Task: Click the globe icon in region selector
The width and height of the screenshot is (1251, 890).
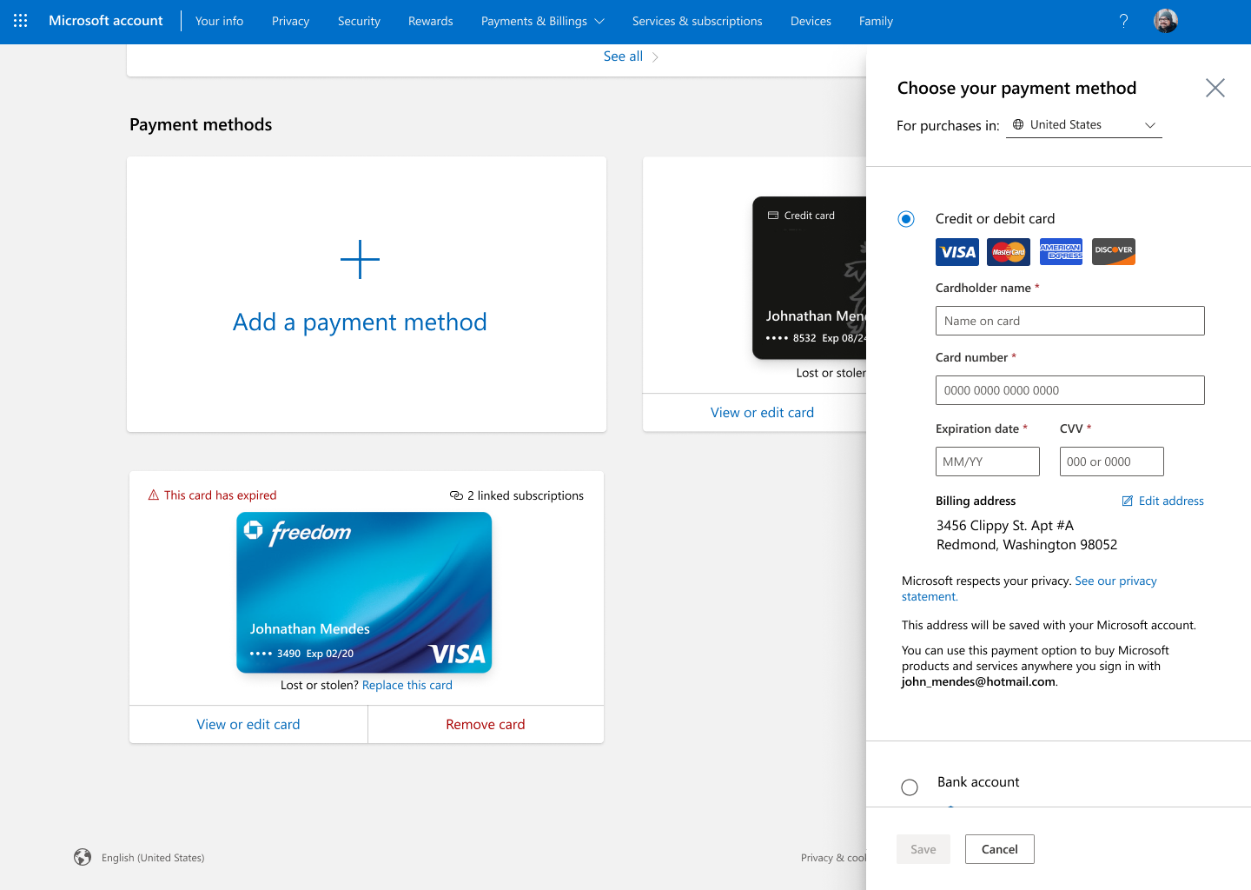Action: [1018, 124]
